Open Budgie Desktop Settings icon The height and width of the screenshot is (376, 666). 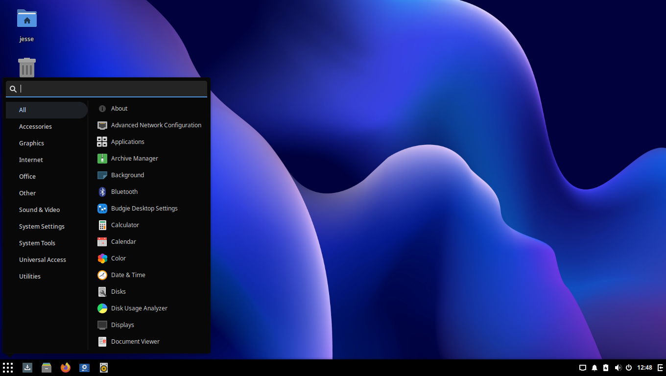[102, 209]
